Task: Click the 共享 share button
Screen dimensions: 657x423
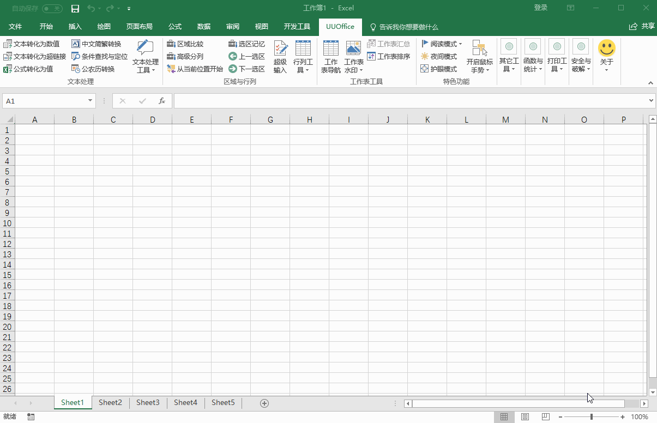Action: pyautogui.click(x=642, y=26)
